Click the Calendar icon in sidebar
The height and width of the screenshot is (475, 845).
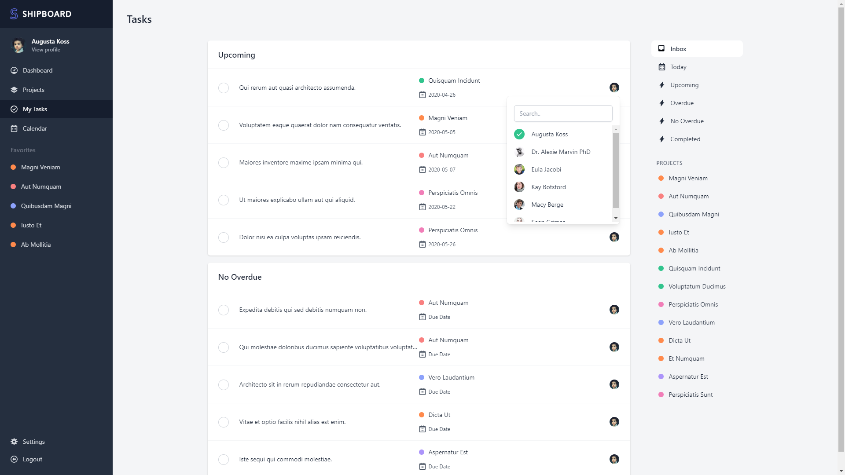14,128
